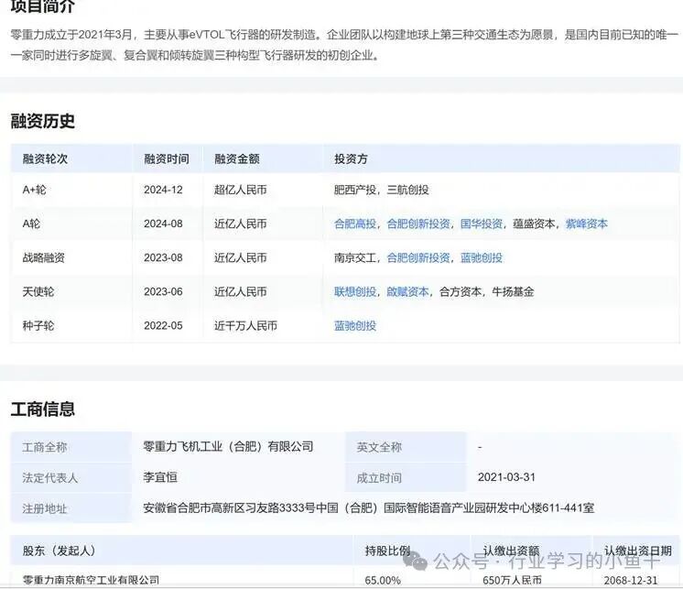Click the 2022-05 date cell
The image size is (683, 589).
pos(163,326)
